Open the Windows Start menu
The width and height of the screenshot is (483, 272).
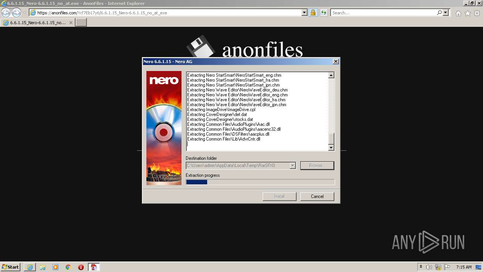pyautogui.click(x=10, y=267)
